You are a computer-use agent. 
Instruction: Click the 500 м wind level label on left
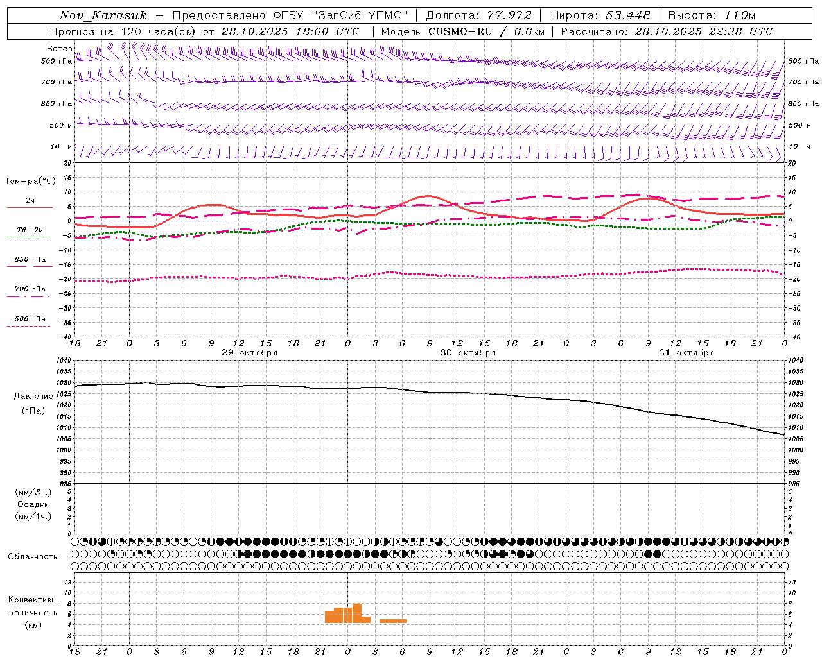[x=61, y=125]
